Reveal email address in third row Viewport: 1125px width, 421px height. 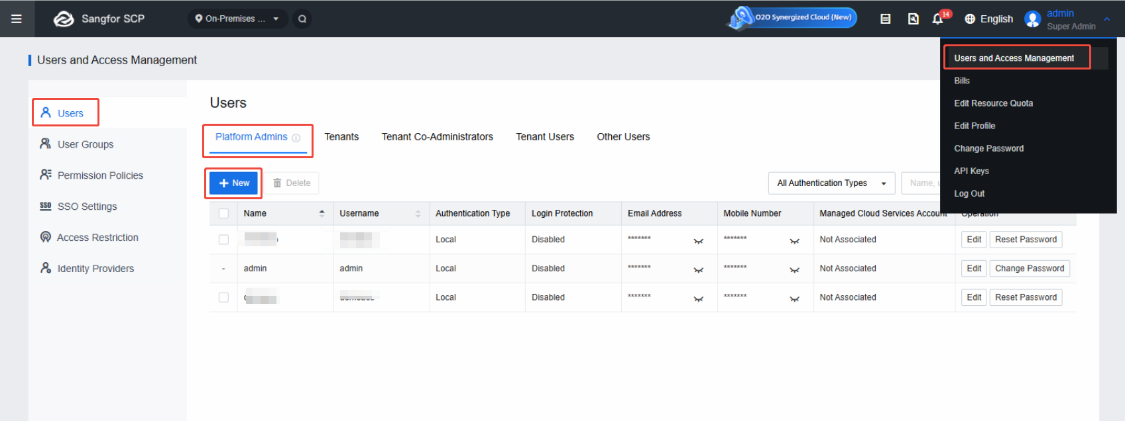[698, 299]
